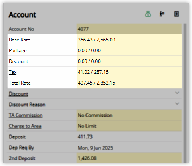Click the underlined Discount link
Image resolution: width=192 pixels, height=166 pixels.
coord(18,94)
